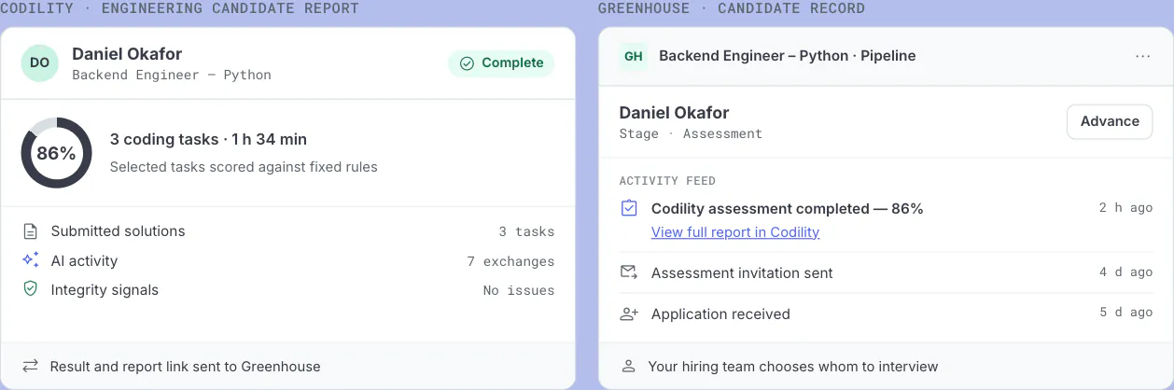Click the '5 d ago' timestamp

[x=1125, y=313]
